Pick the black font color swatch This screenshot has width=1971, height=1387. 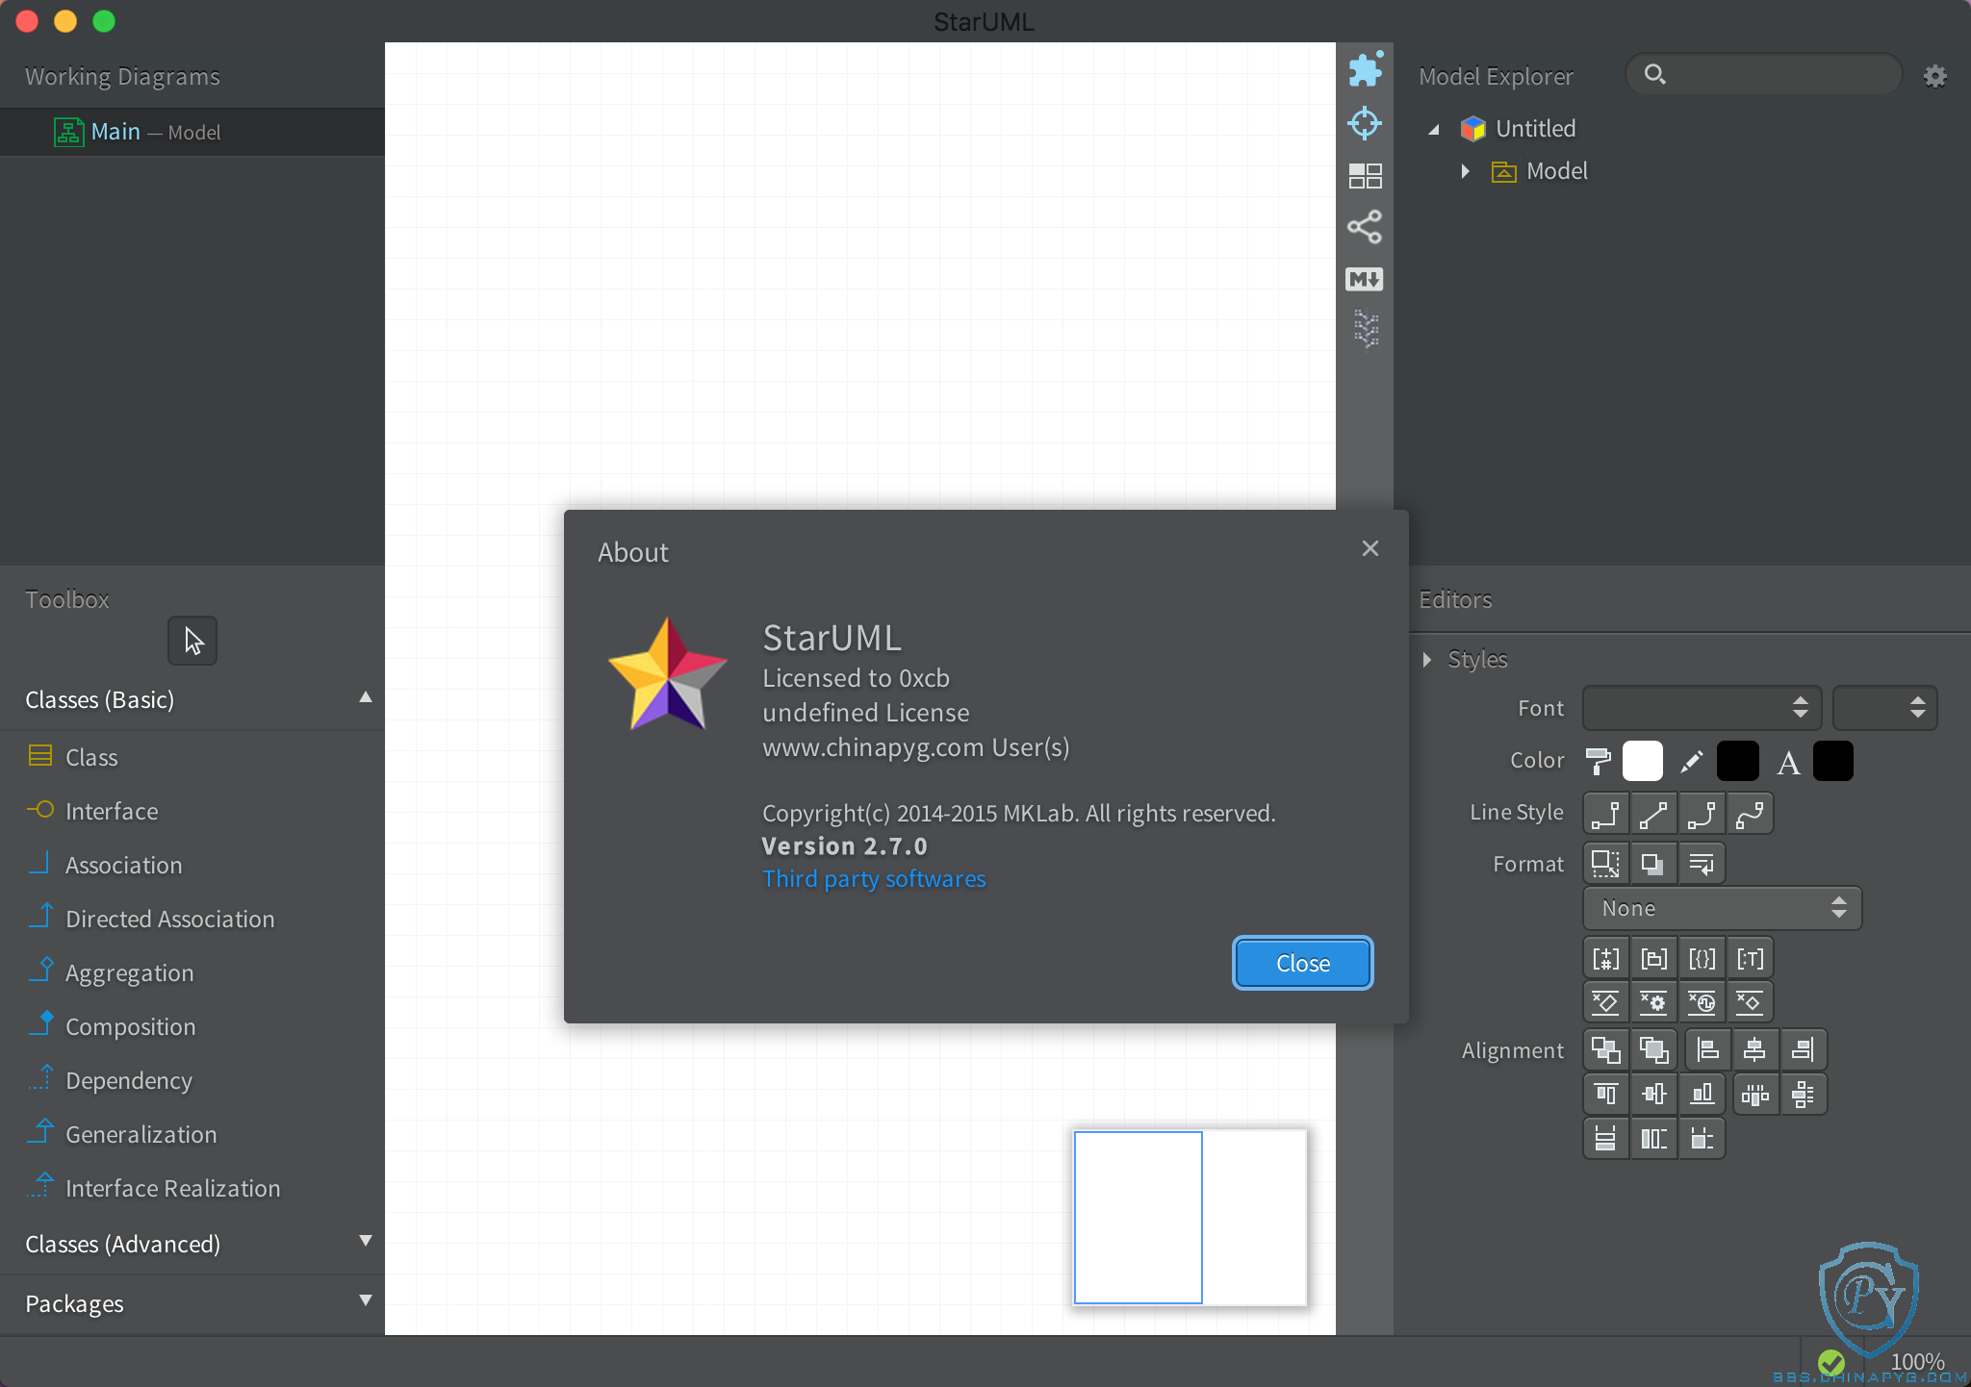click(x=1833, y=761)
